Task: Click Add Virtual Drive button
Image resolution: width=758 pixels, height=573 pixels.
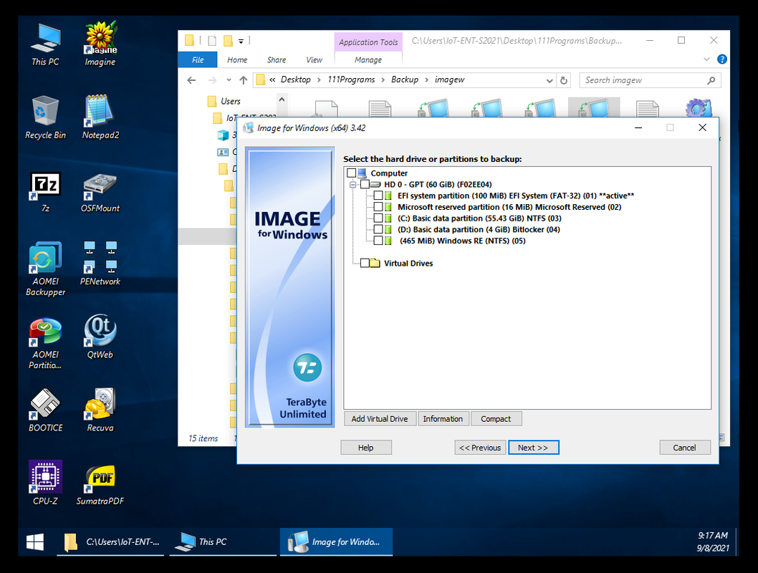Action: pos(380,418)
